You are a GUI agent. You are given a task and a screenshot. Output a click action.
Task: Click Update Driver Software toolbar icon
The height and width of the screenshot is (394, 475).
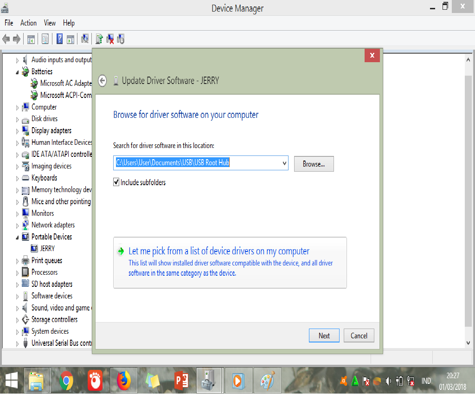point(99,39)
